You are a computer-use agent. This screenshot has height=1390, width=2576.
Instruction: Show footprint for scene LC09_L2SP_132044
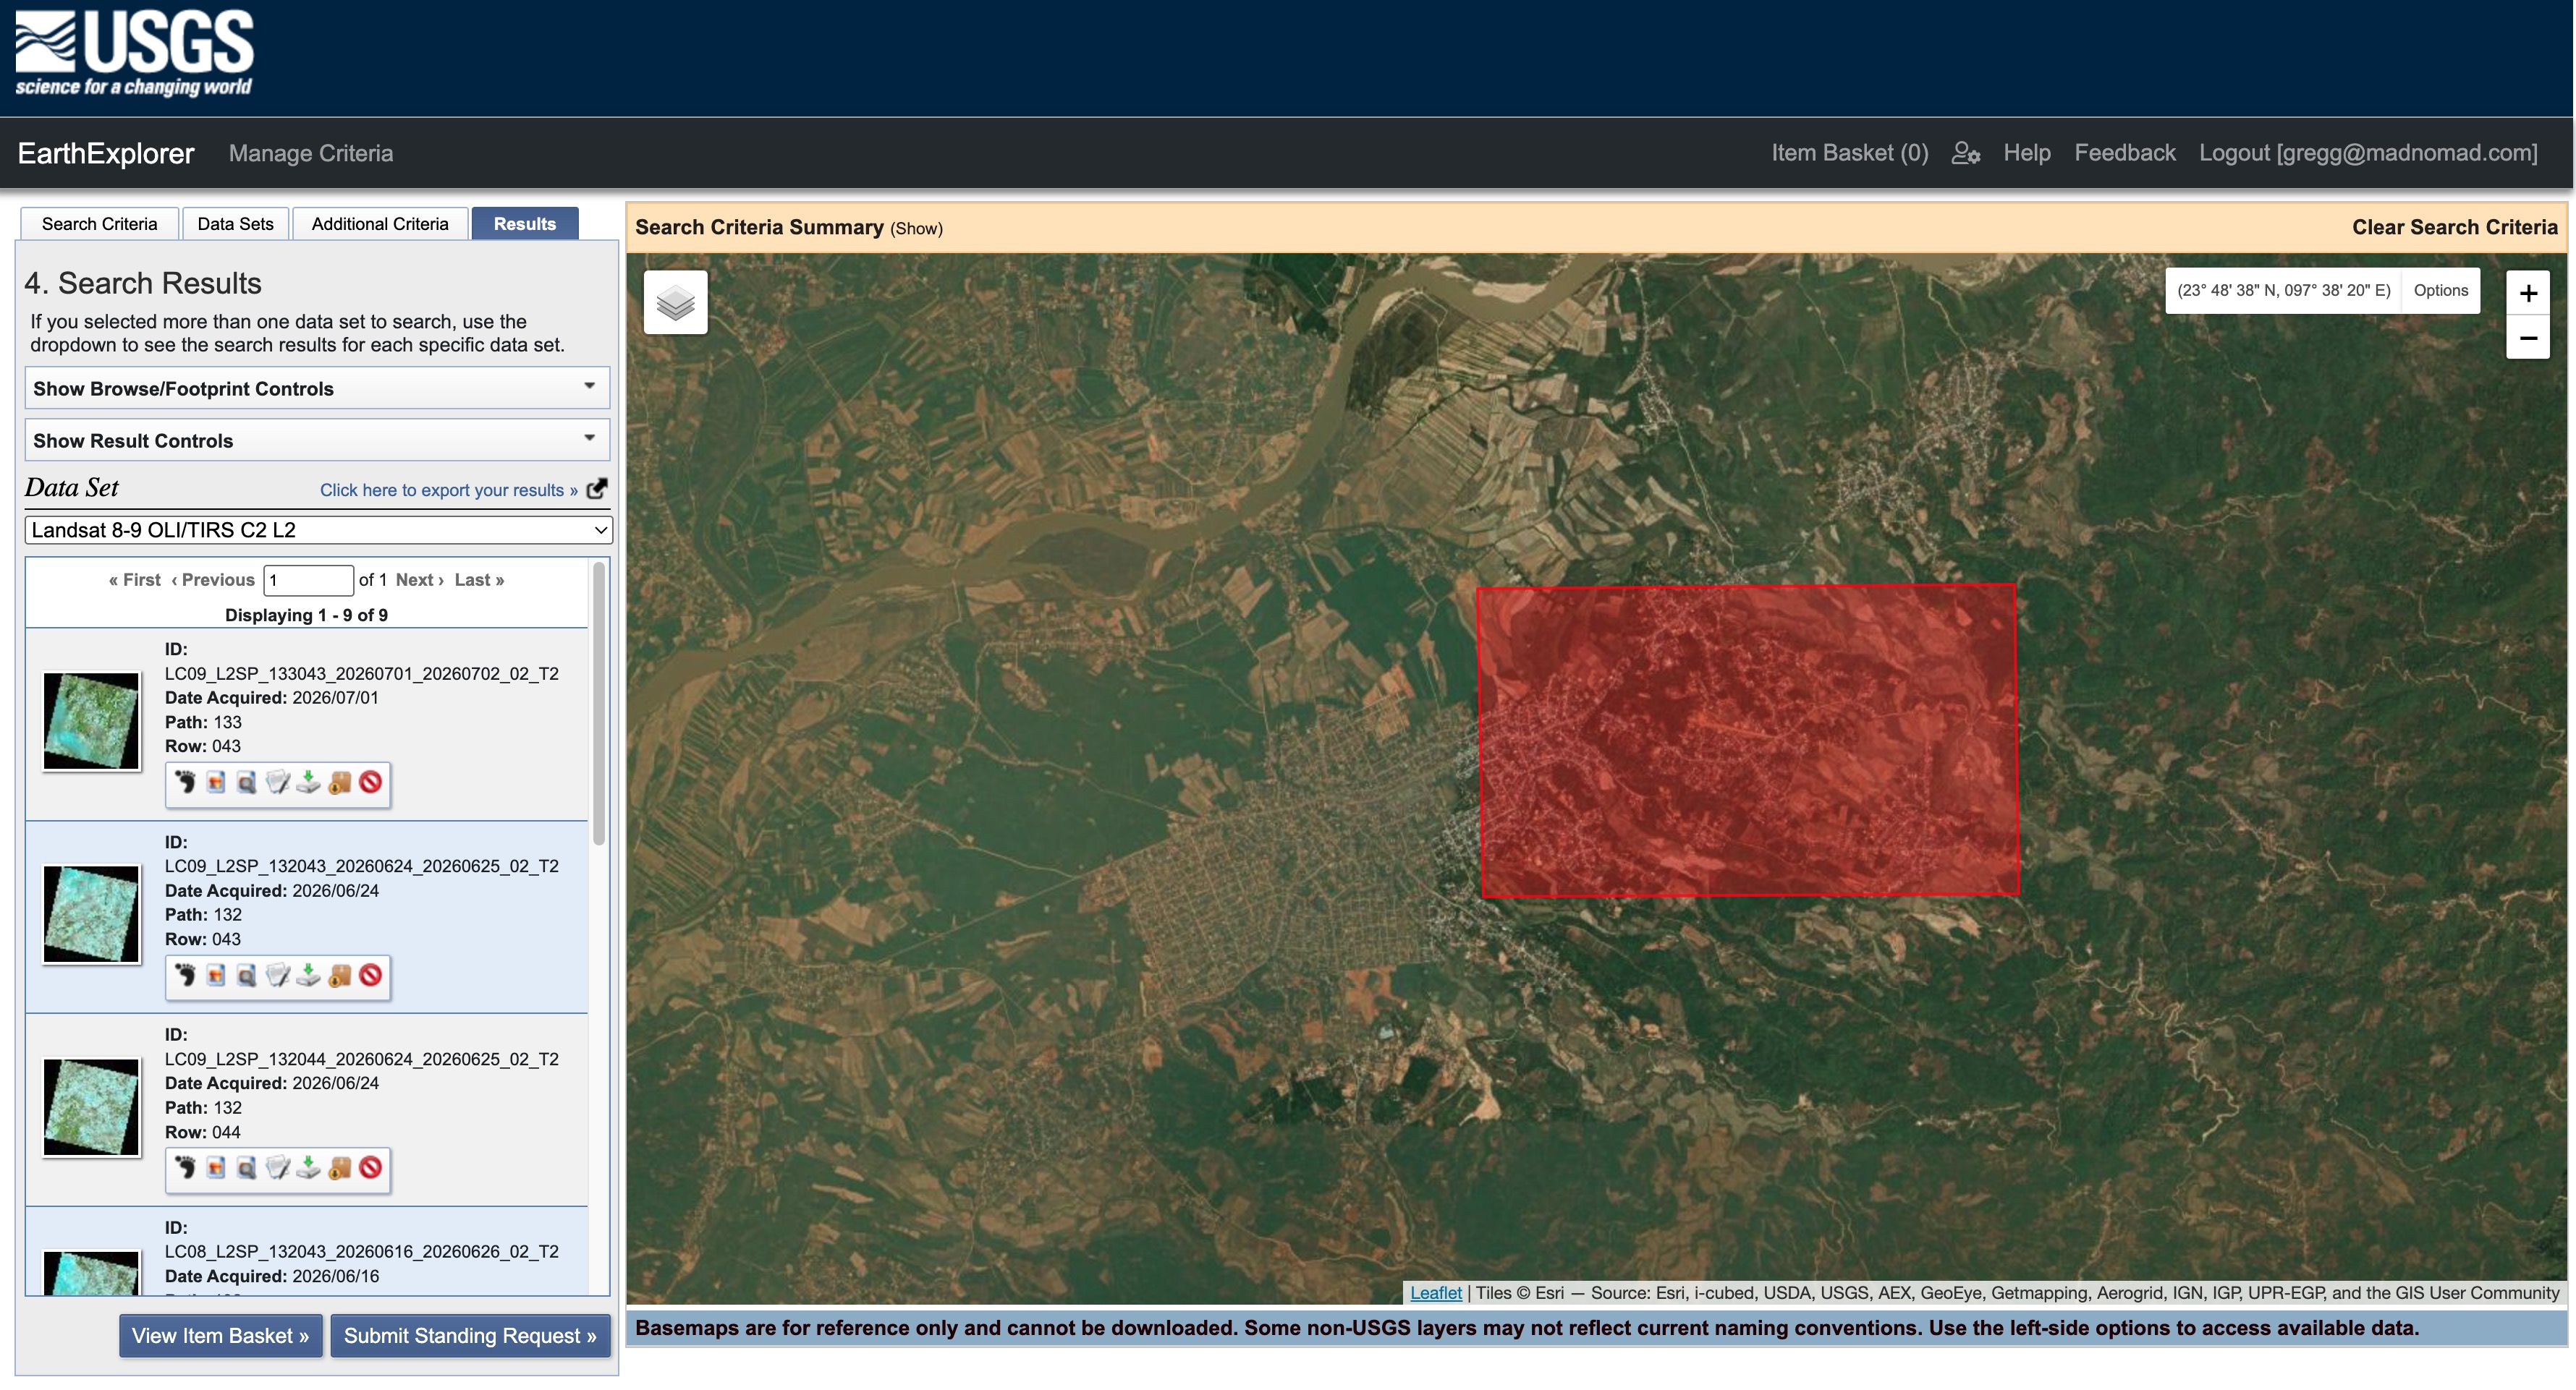point(185,1167)
